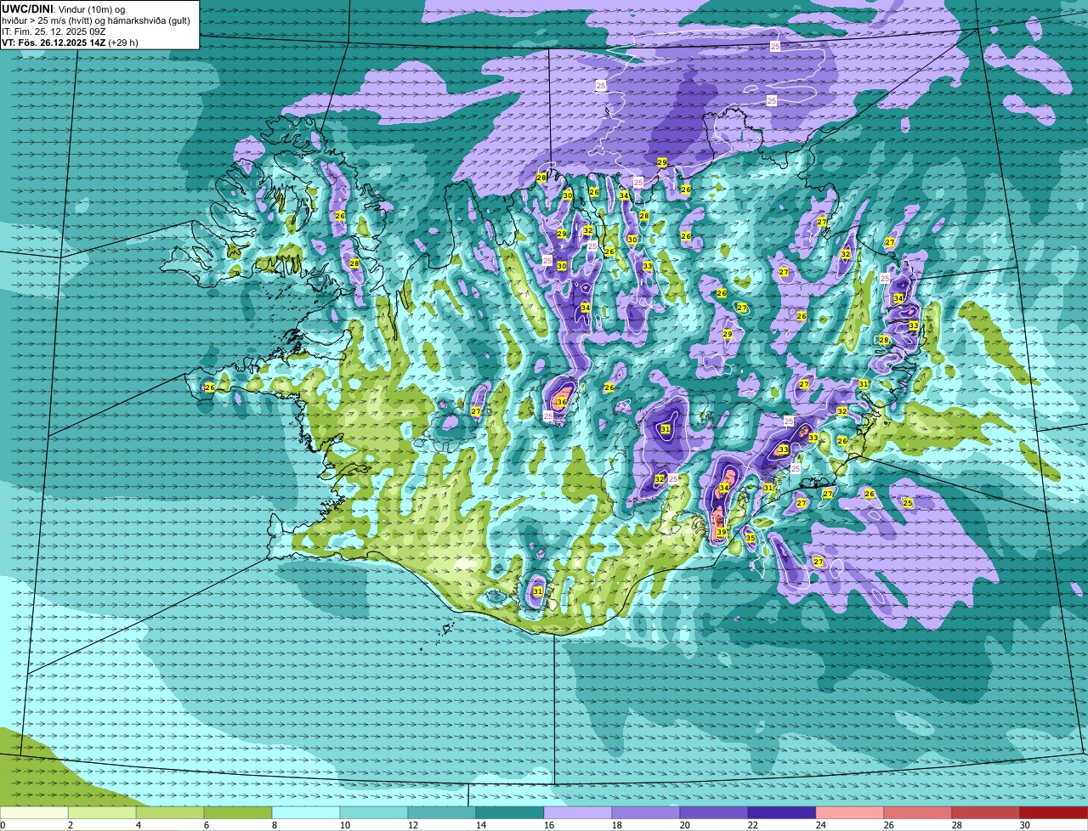Click the "24" tick label on color scale
Screen dimensions: 1088x831
(821, 825)
